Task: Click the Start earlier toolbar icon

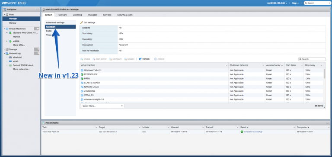Action: click(94, 59)
